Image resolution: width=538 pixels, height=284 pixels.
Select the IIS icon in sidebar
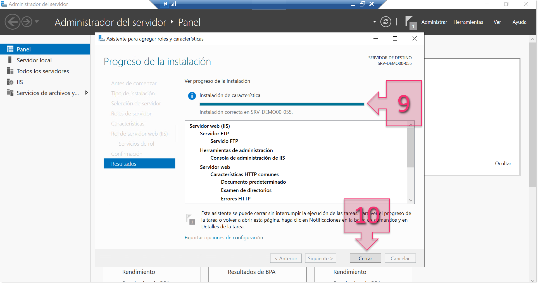[10, 82]
